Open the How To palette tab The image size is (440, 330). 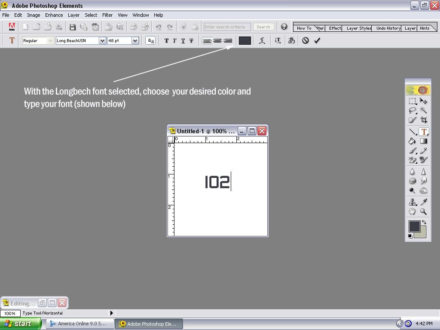pos(304,28)
